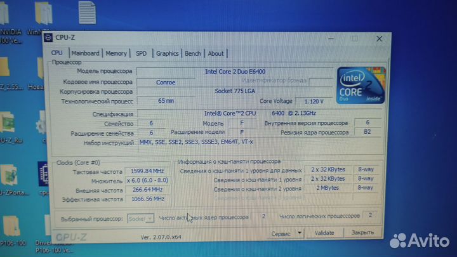Select the SPD tab

coord(141,53)
